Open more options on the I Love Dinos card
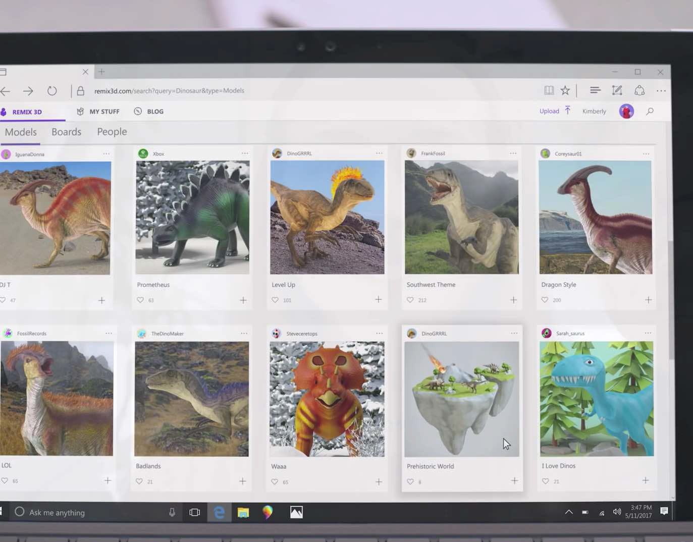The width and height of the screenshot is (693, 542). pos(648,333)
